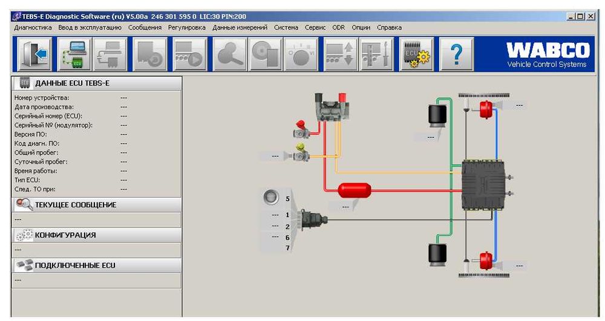Click the trailer with play arrow icon
Image resolution: width=605 pixels, height=321 pixels.
(x=189, y=54)
